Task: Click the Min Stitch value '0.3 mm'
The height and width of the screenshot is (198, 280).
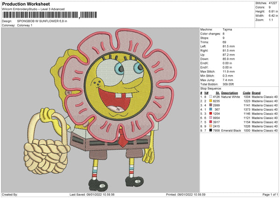Action: pos(228,76)
